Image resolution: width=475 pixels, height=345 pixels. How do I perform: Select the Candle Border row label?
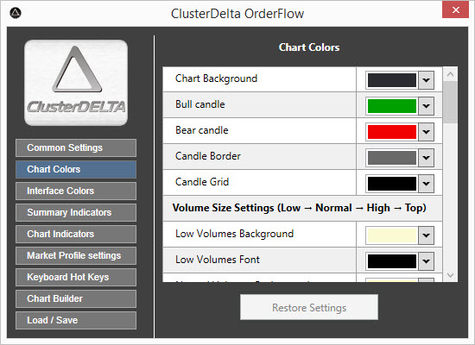tap(208, 156)
